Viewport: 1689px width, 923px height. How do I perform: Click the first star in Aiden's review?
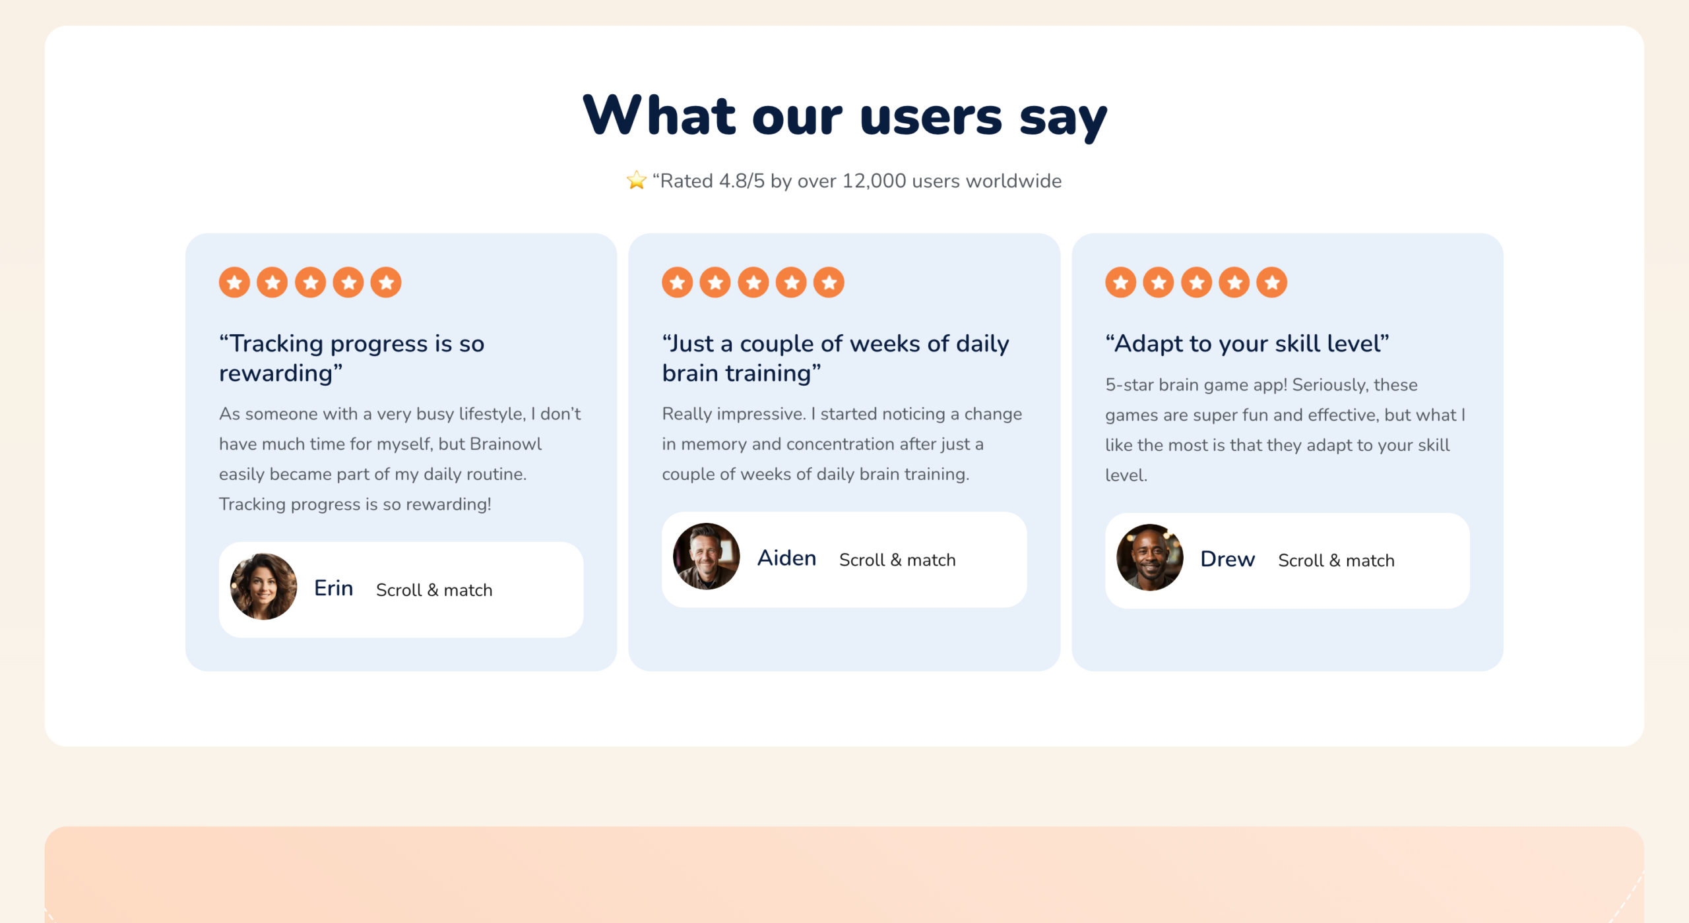678,283
